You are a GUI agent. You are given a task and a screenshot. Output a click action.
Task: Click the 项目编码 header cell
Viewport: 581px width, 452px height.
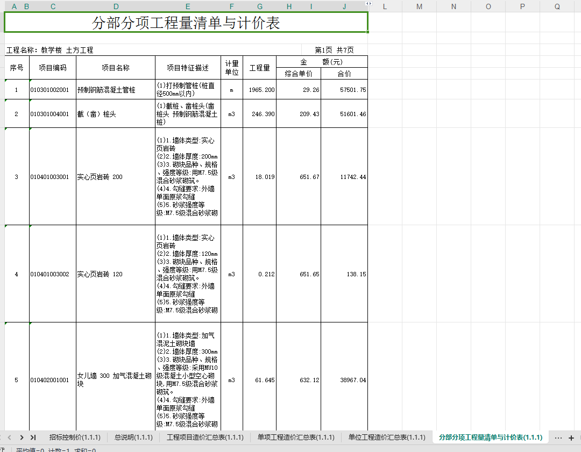(x=53, y=68)
